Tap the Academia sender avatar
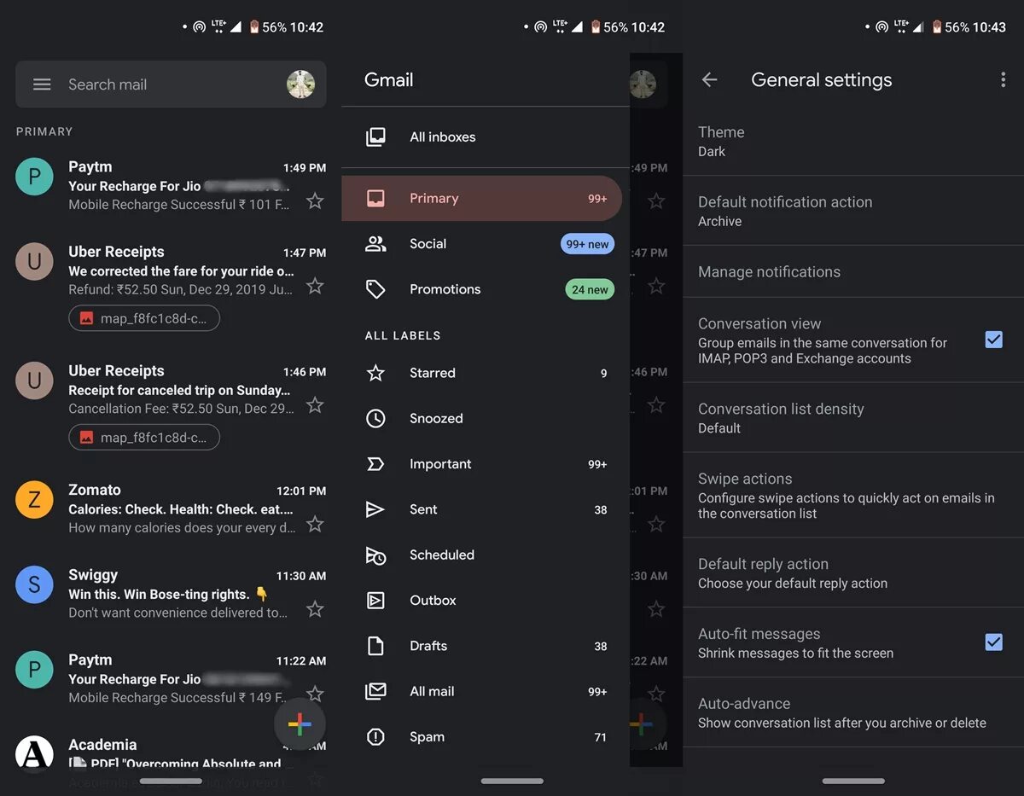 pyautogui.click(x=34, y=754)
